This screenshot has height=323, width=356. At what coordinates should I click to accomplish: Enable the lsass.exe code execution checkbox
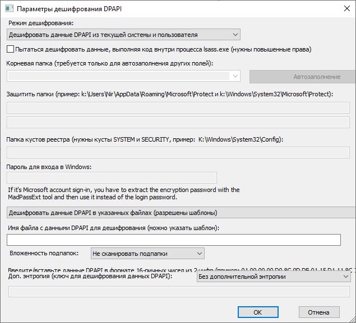click(10, 49)
